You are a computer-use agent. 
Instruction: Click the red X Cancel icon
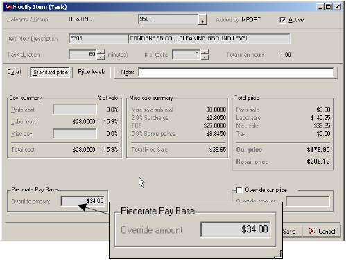[312, 231]
